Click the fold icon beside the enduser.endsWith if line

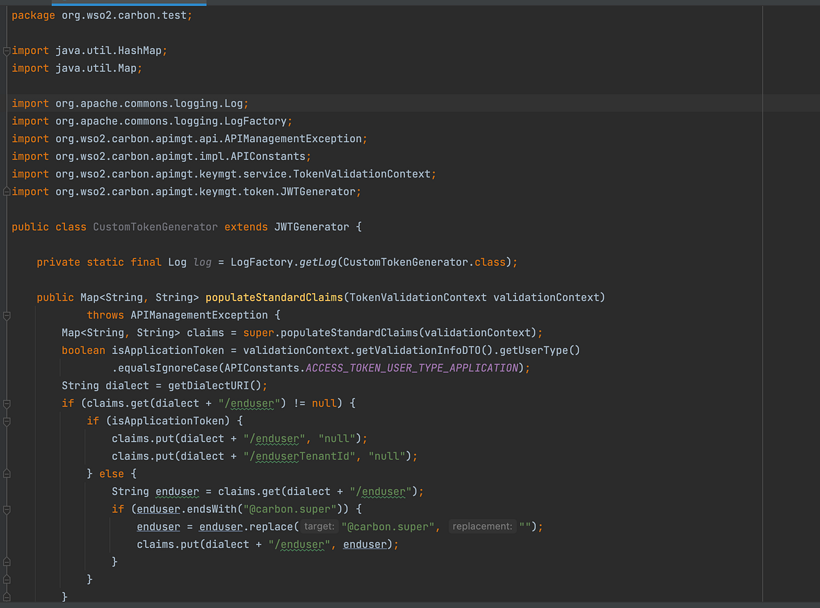click(x=5, y=508)
